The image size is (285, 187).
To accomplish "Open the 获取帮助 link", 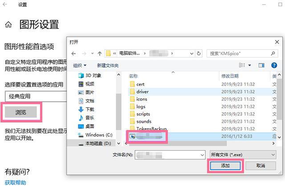I will (15, 183).
